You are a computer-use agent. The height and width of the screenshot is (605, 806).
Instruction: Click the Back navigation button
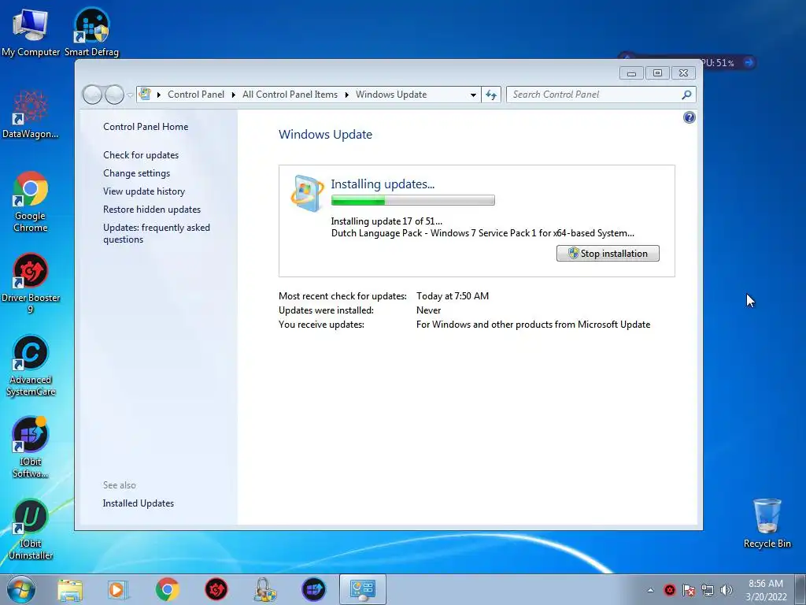tap(92, 95)
